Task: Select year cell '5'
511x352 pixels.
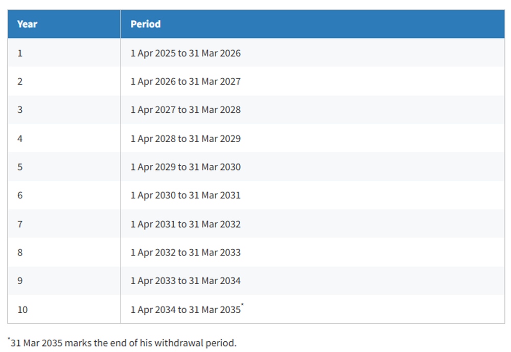Action: (64, 167)
